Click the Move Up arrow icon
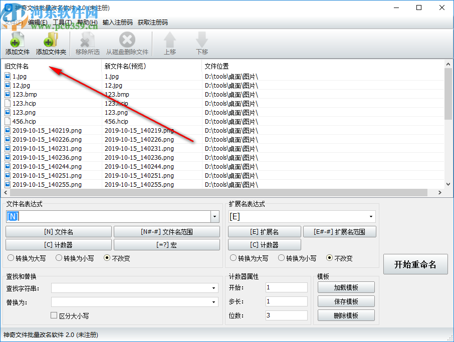 (x=170, y=40)
